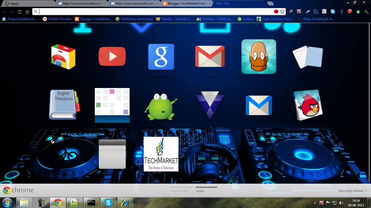This screenshot has width=371, height=208.
Task: Open the Blogger: TechMarke... bookmark
Action: pyautogui.click(x=93, y=19)
